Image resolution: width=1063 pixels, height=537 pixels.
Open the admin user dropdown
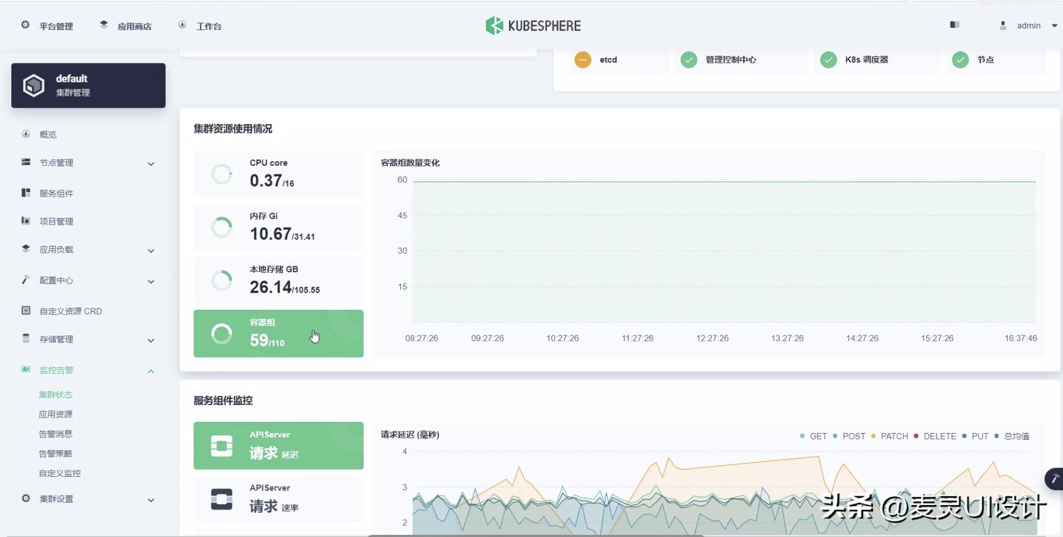(1029, 25)
